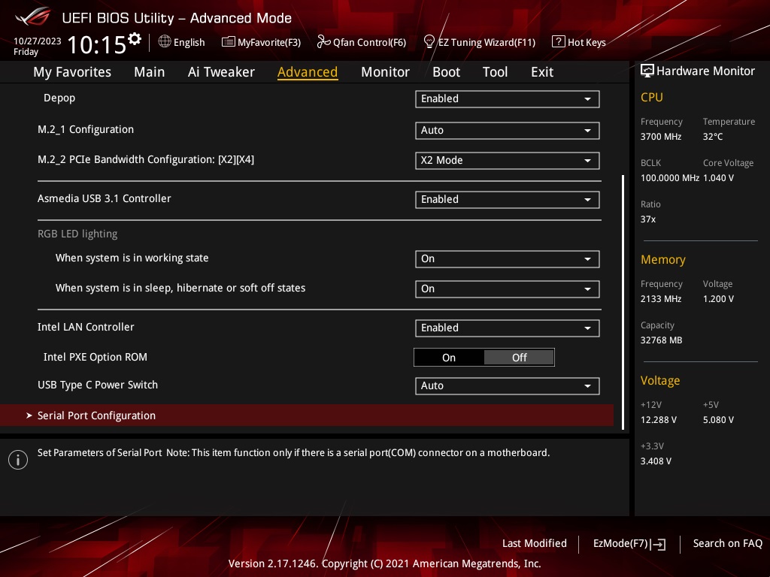The image size is (770, 577).
Task: Click the EZ Tuning Wizard lightbulb icon
Action: [429, 42]
